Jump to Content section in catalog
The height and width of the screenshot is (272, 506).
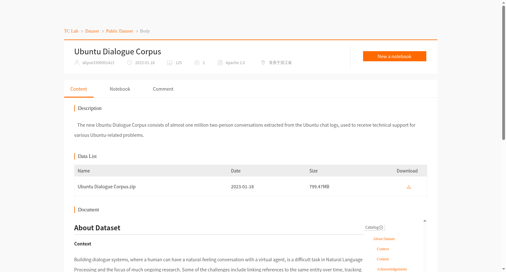(383, 259)
